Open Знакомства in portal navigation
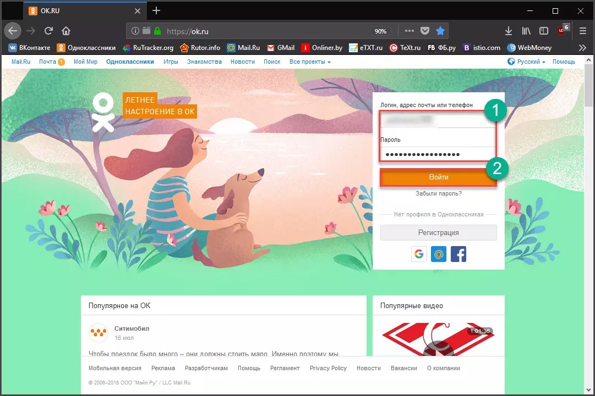The image size is (595, 396). [204, 62]
